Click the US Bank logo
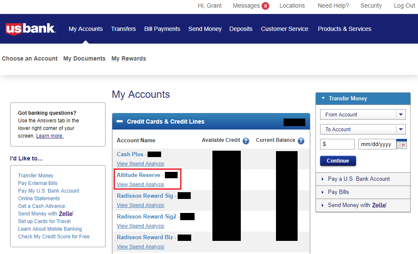The height and width of the screenshot is (254, 418). pos(31,29)
